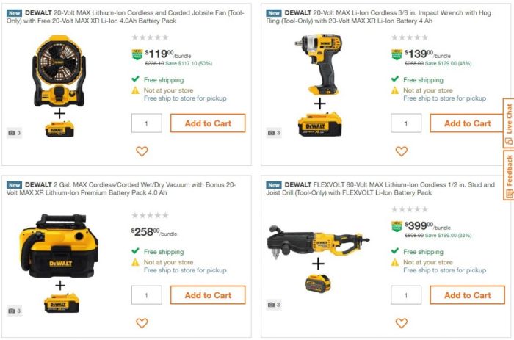Add the $399 FLEXVOLT drill bundle to cart
514x340 pixels.
coord(467,295)
